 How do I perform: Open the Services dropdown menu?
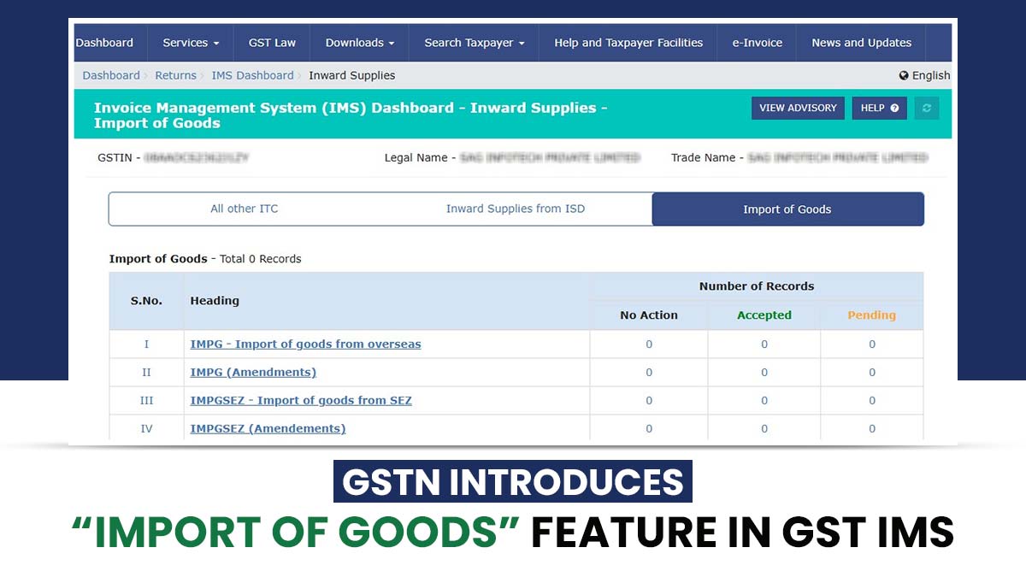(x=191, y=43)
